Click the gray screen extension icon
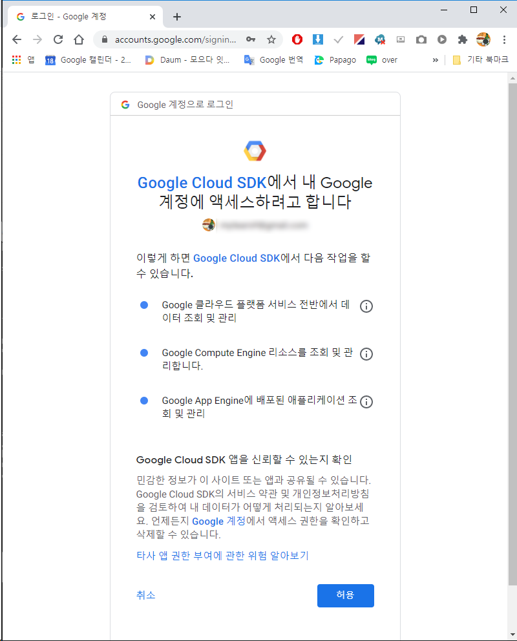 [x=401, y=39]
